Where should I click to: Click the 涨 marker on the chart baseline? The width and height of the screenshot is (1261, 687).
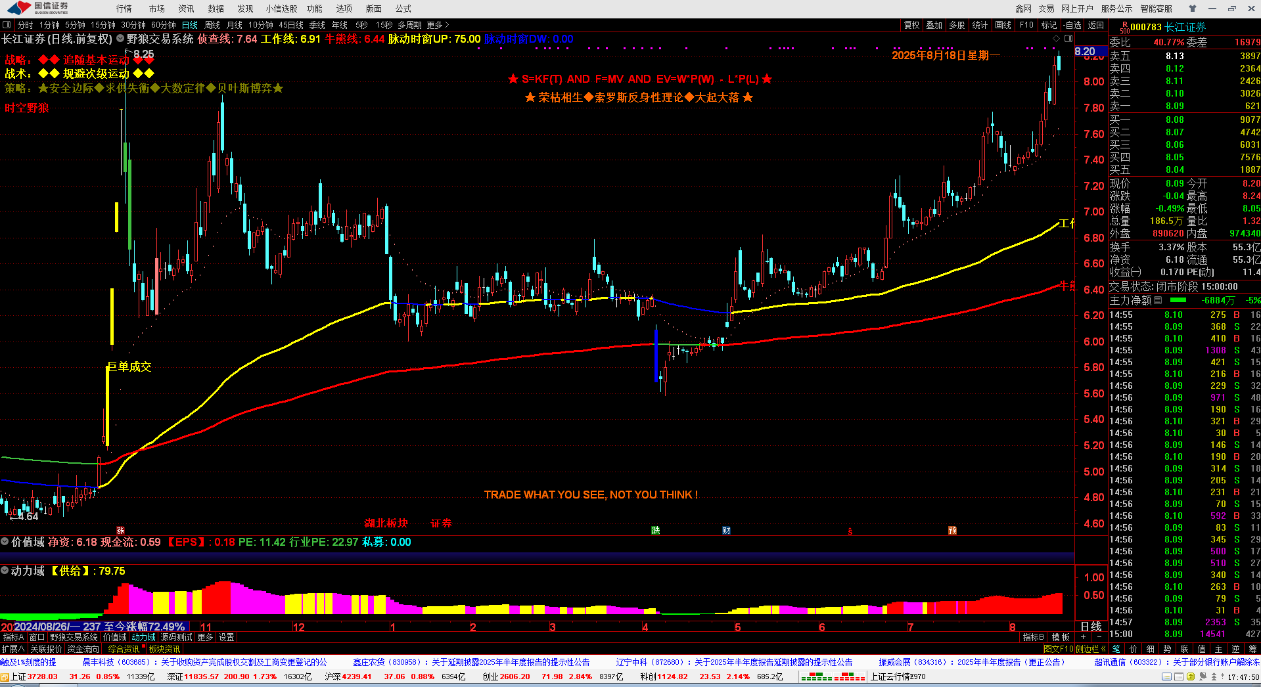(x=120, y=530)
